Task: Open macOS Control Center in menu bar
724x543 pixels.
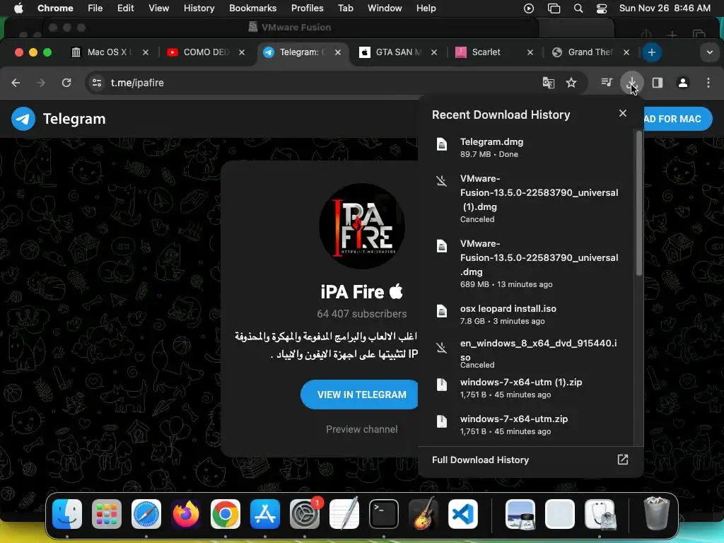Action: 602,8
